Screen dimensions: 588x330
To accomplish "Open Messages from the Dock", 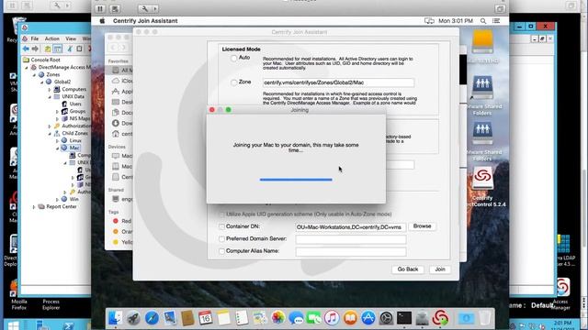I will coord(296,318).
